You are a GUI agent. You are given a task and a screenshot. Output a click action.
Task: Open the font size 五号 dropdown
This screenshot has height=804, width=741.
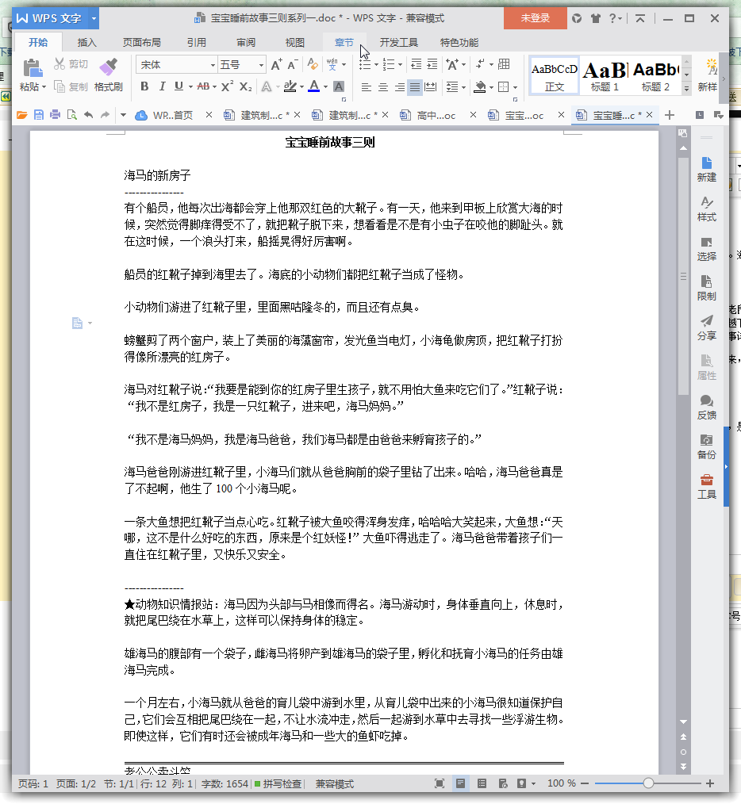261,65
